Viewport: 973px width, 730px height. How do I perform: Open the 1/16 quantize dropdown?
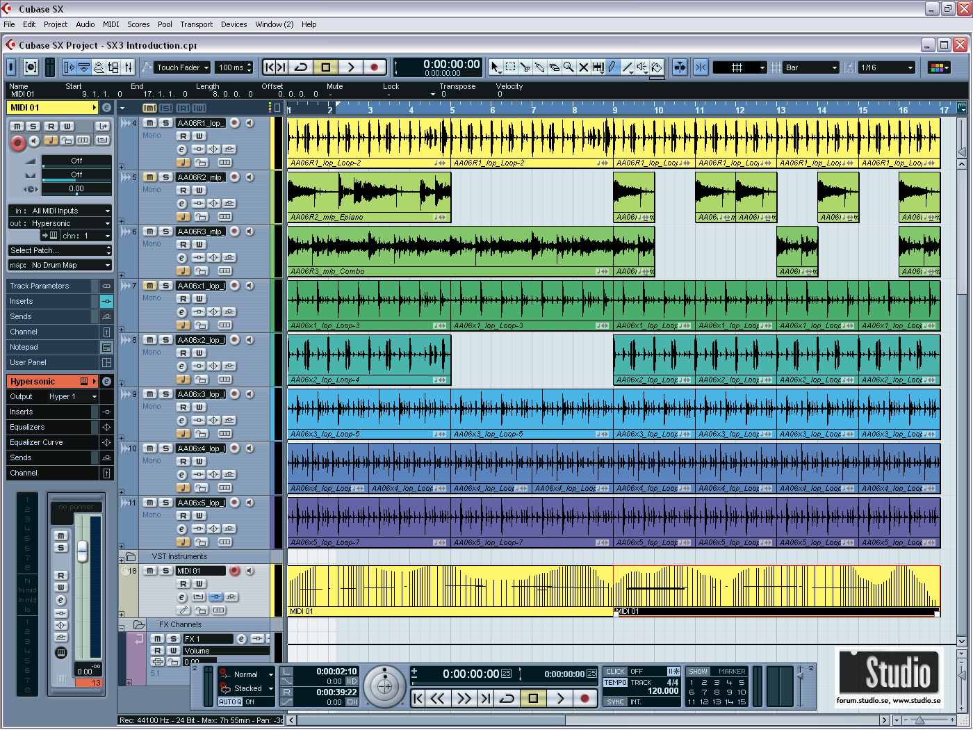[x=888, y=67]
